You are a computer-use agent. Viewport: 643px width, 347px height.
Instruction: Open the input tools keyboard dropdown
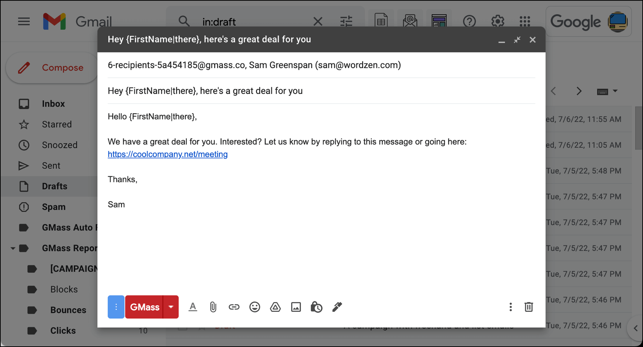tap(607, 92)
